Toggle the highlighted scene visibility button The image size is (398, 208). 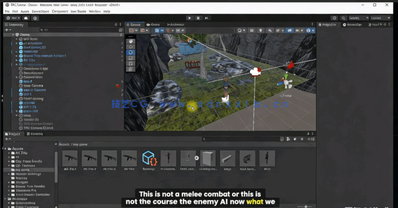(289, 30)
